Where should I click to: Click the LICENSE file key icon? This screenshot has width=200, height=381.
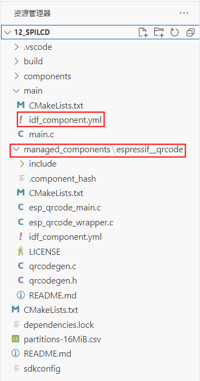click(21, 252)
